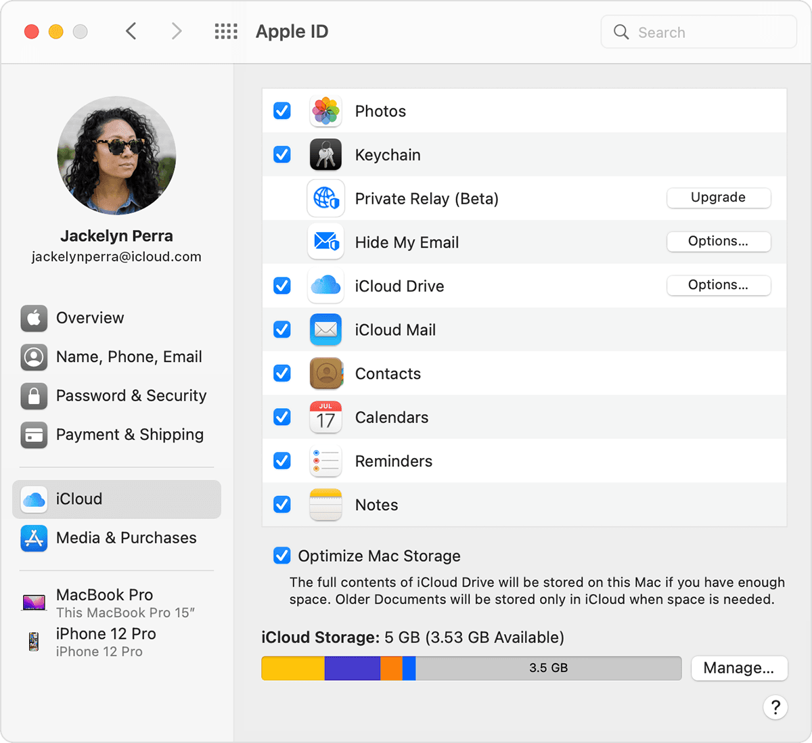Click the Upgrade button for Private Relay
The image size is (812, 743).
tap(718, 198)
